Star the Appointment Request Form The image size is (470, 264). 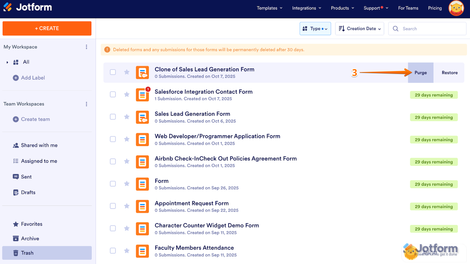(127, 206)
